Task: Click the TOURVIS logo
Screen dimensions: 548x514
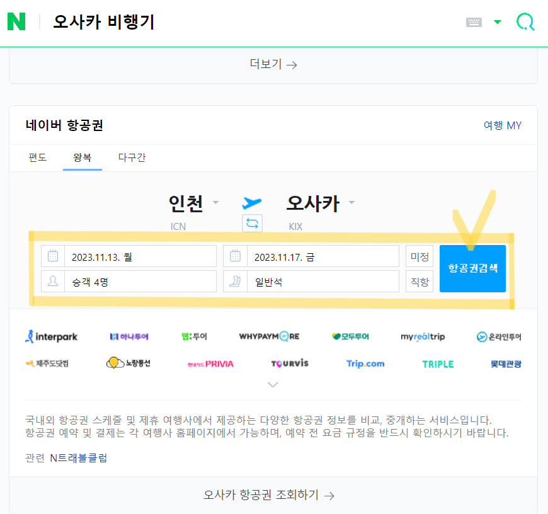Action: coord(290,363)
